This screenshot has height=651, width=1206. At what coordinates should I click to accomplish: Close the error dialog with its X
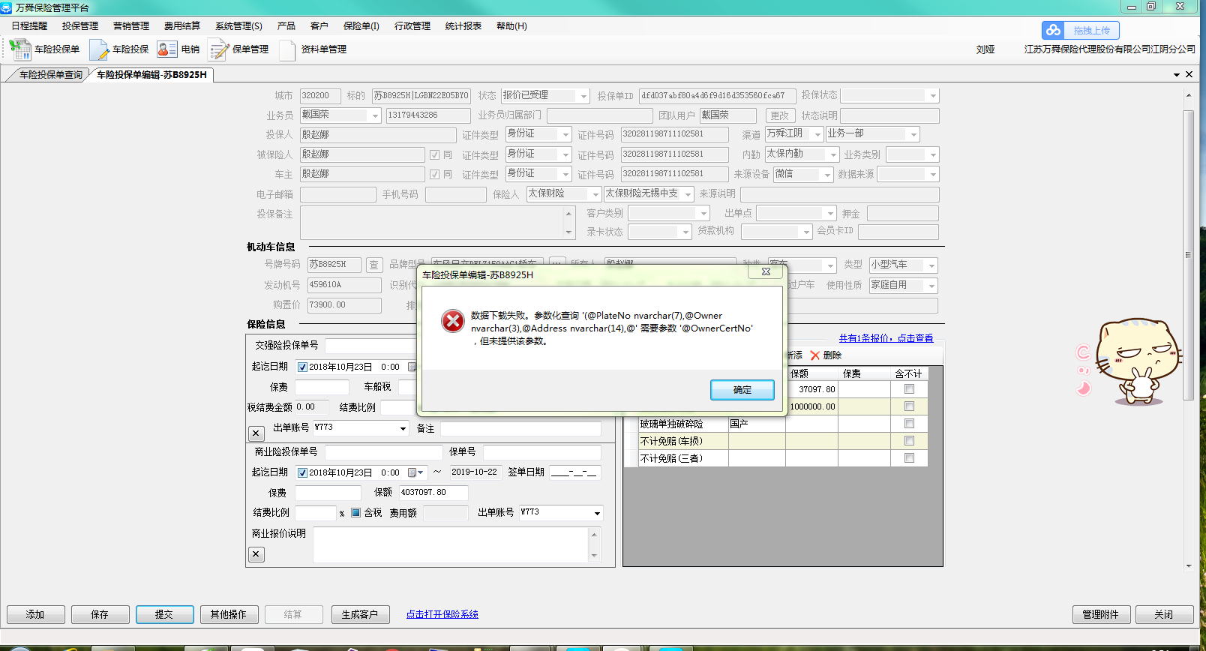click(x=766, y=271)
